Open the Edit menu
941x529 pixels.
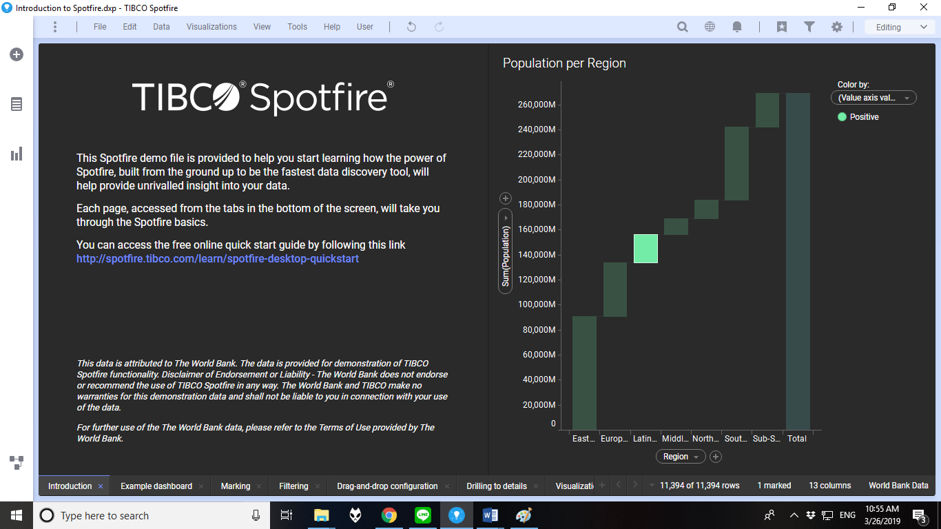click(130, 27)
